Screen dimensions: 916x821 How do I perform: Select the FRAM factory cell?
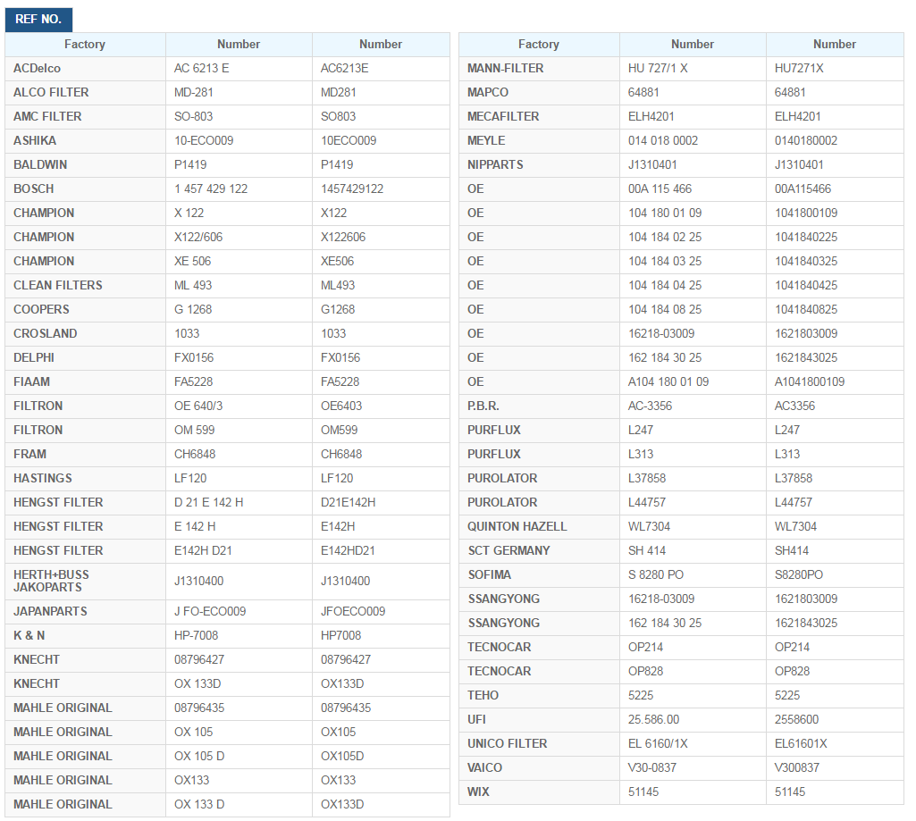pos(85,455)
